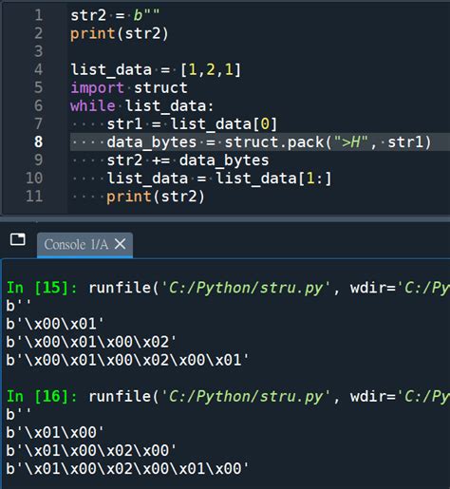The width and height of the screenshot is (450, 489).
Task: Click 'str1 = list_data[0]' code line
Action: (x=192, y=123)
